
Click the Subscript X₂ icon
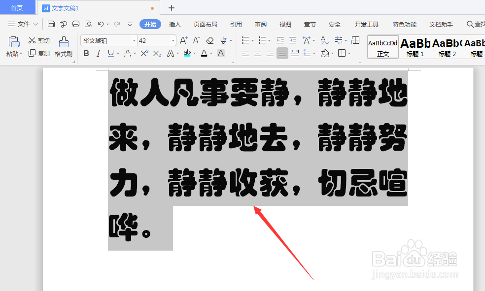point(157,54)
